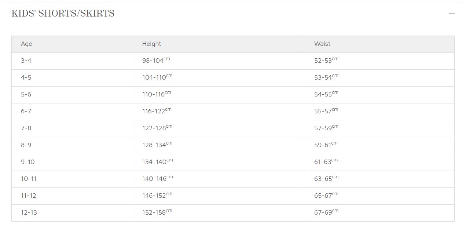The width and height of the screenshot is (466, 226).
Task: Click the age 3-4 cell
Action: 72,61
